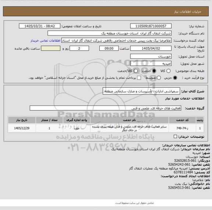Click the yellow remaining hours field
The width and height of the screenshot is (212, 210).
[50, 48]
